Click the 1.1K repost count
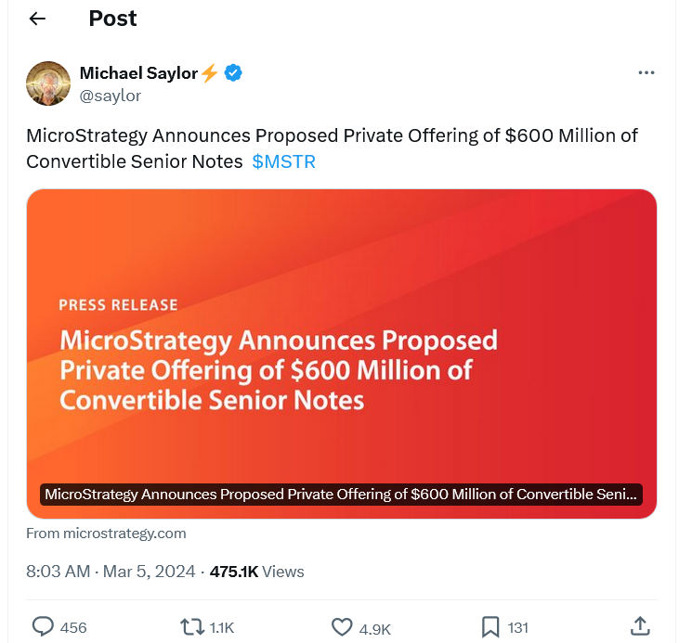The height and width of the screenshot is (643, 692). [x=222, y=628]
